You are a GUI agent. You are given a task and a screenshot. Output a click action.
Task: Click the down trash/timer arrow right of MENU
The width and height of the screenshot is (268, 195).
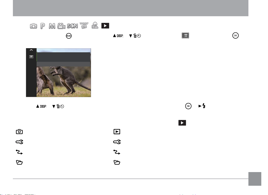135,36
